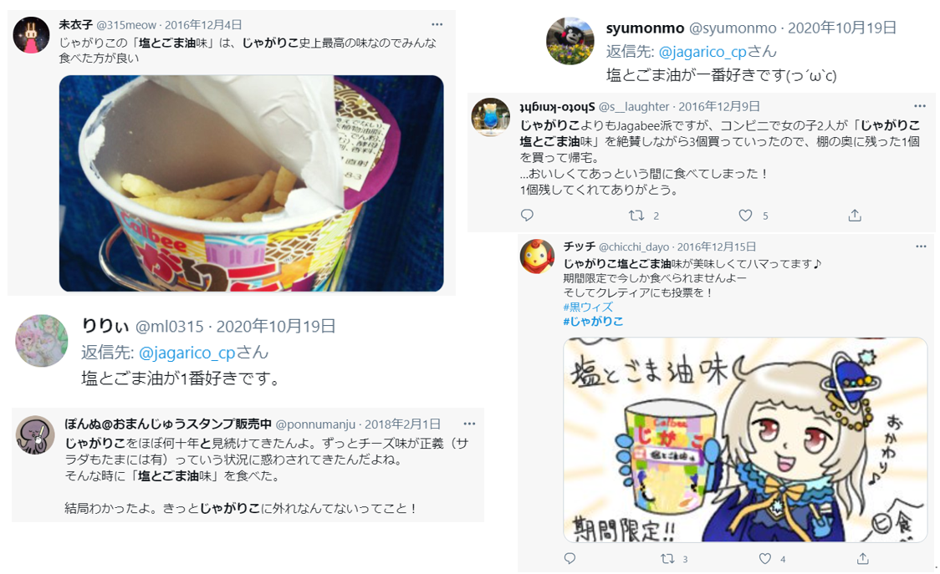This screenshot has width=940, height=574.
Task: Open syumonmo's Kumamon profile avatar
Action: coord(570,41)
